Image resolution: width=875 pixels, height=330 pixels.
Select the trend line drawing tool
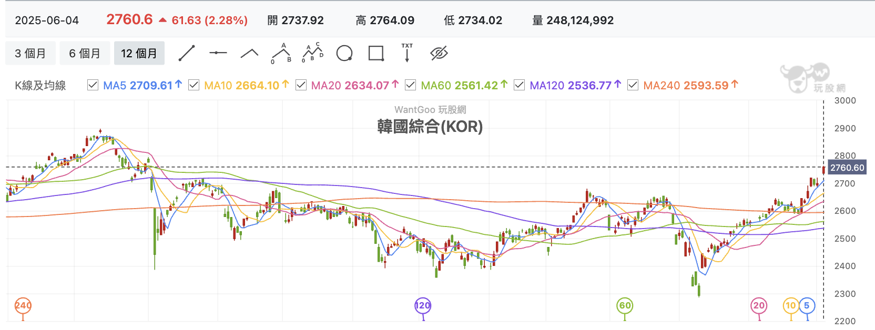click(x=187, y=53)
